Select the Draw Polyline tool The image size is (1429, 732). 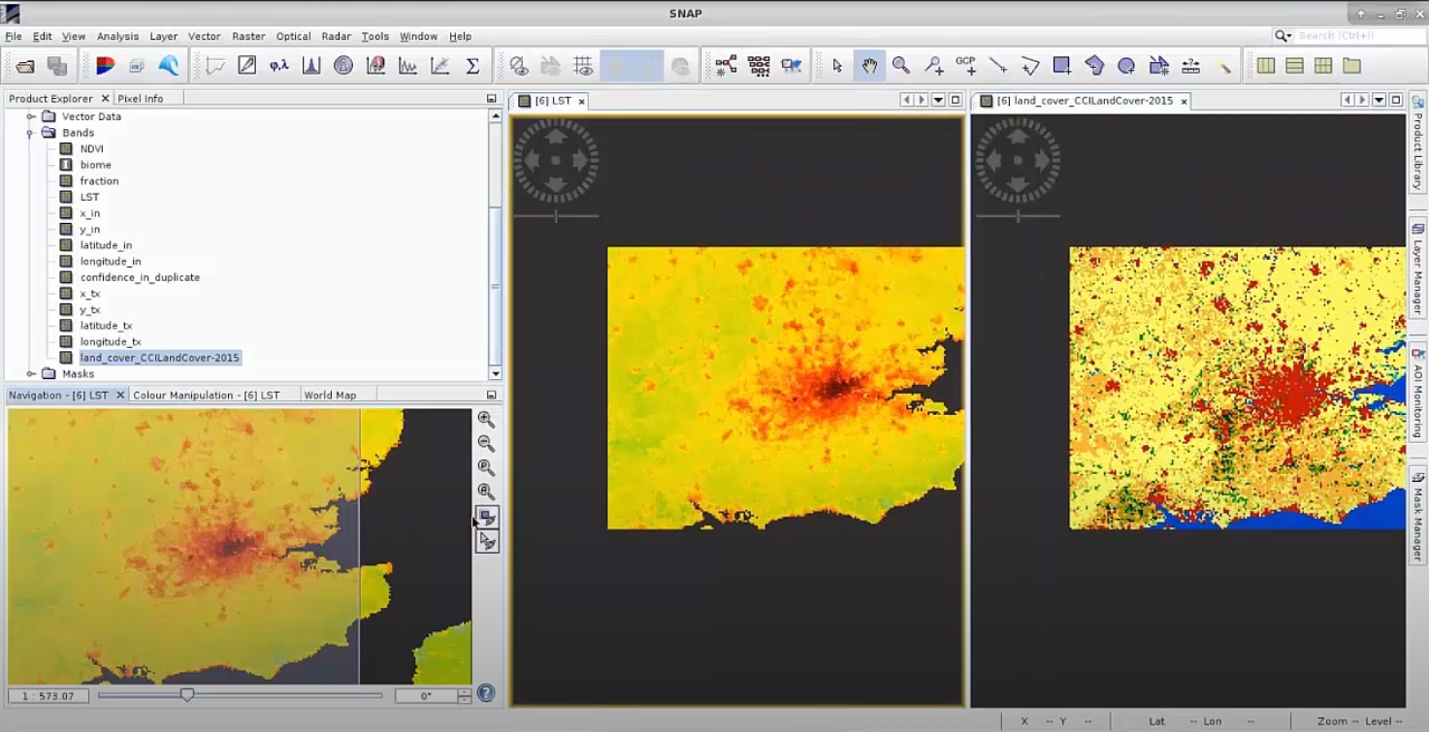(1030, 66)
